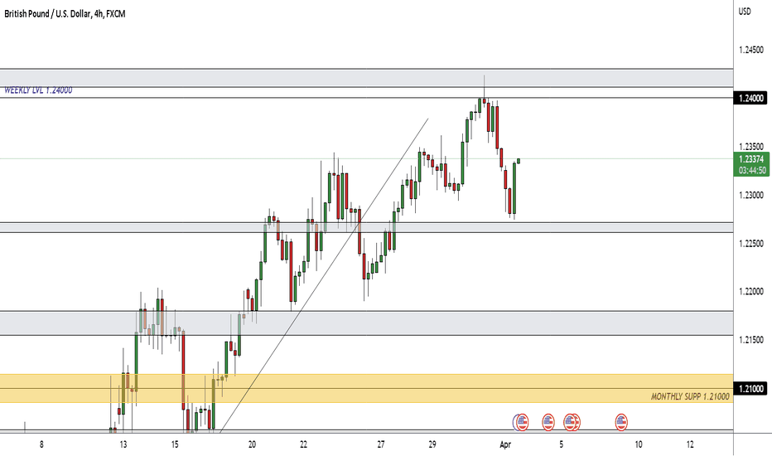772x456 pixels.
Task: Select the MONTHLY SUPP 1.21000 text label
Action: (x=690, y=397)
